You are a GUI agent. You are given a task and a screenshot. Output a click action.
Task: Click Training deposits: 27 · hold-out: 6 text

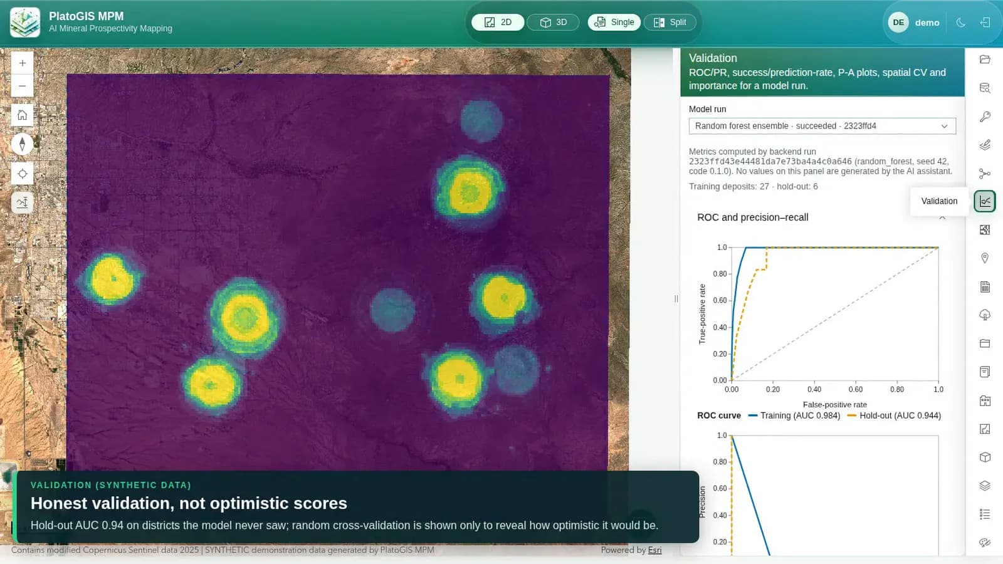(x=753, y=186)
